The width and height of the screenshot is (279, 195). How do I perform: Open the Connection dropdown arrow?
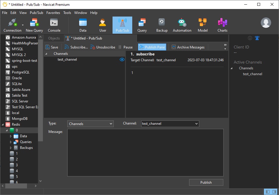click(x=23, y=25)
